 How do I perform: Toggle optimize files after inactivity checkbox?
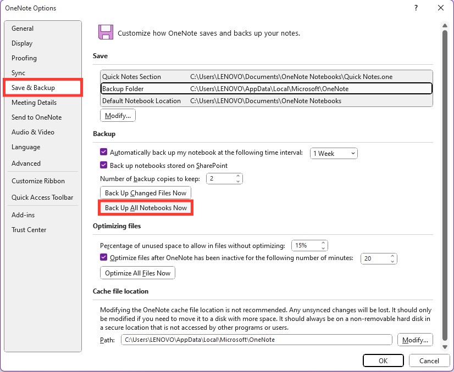(x=103, y=257)
